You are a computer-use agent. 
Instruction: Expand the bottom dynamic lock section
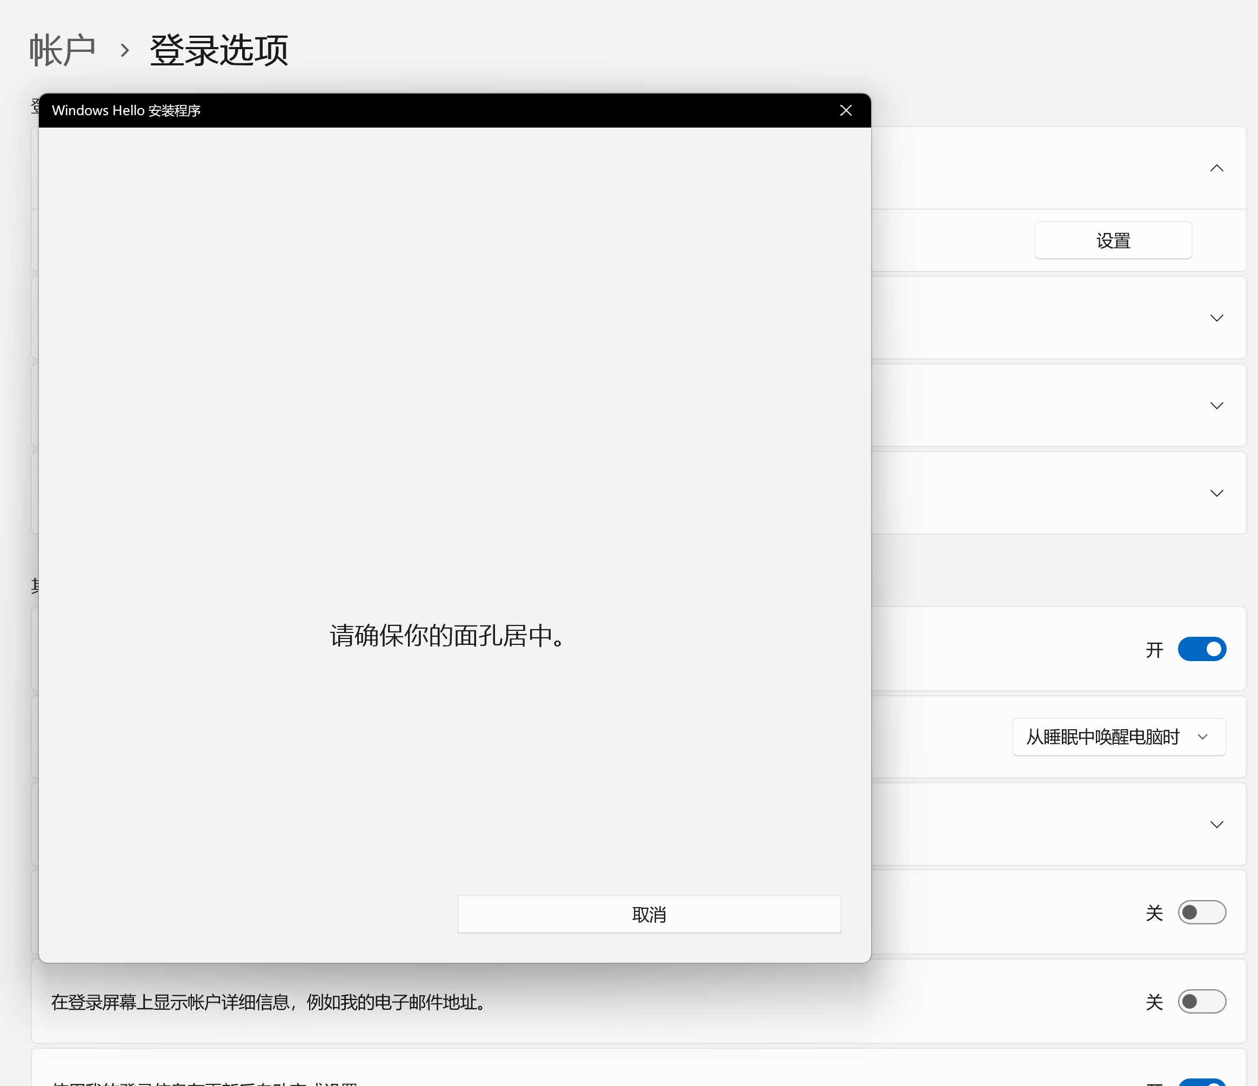1217,824
